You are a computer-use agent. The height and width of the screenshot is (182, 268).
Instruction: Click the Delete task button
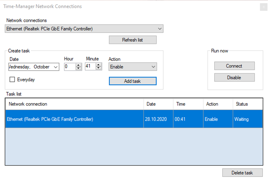tap(242, 173)
